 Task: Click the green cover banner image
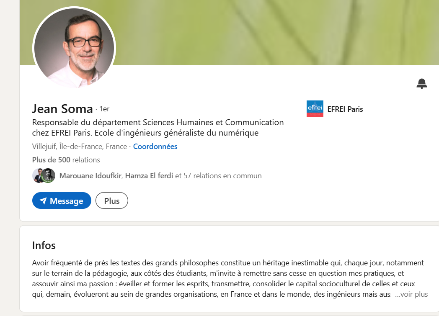pos(272,33)
